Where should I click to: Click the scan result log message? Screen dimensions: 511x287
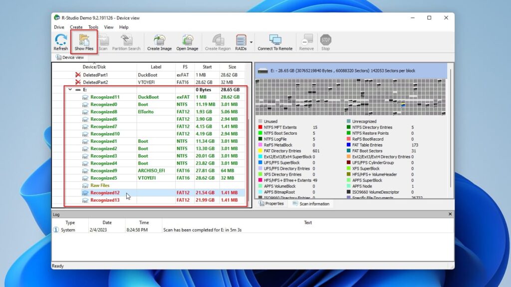tap(203, 230)
